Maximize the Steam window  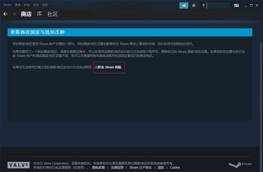pos(251,5)
